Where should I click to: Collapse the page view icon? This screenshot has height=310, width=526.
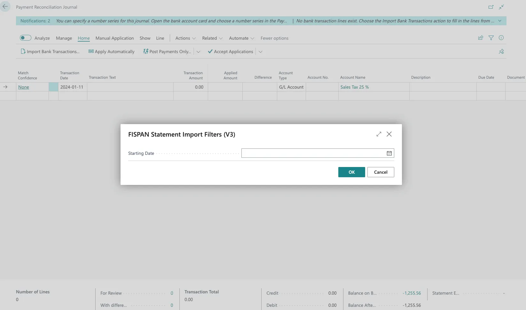click(x=501, y=7)
